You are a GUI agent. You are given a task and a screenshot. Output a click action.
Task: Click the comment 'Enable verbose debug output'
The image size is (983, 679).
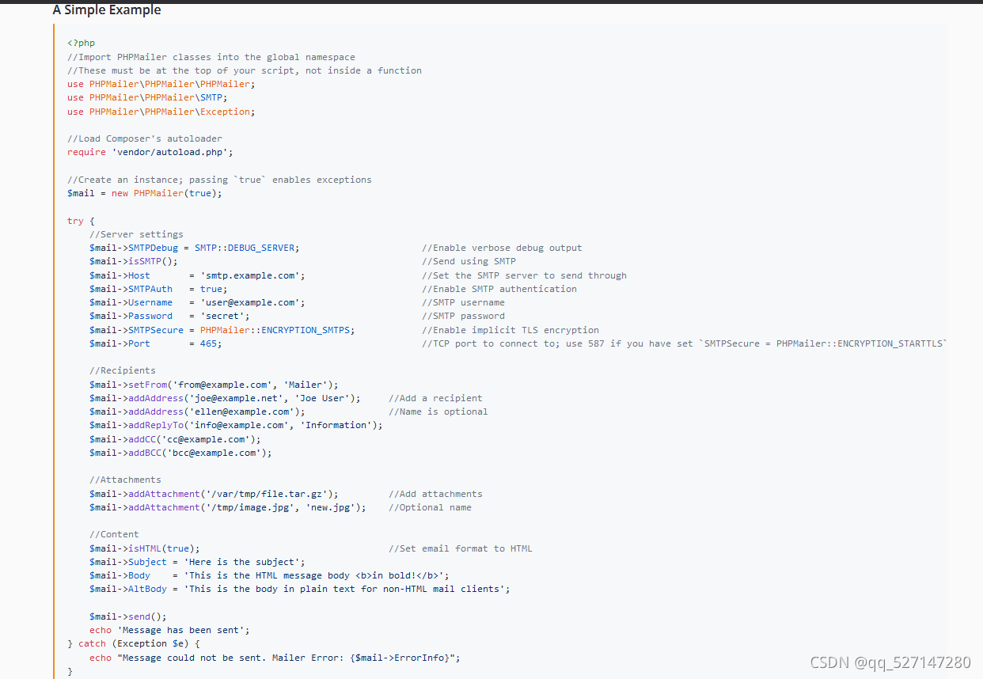pyautogui.click(x=502, y=248)
